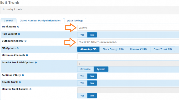Switch to the General tab
Viewport: 179px width, 100px height.
[x=8, y=21]
